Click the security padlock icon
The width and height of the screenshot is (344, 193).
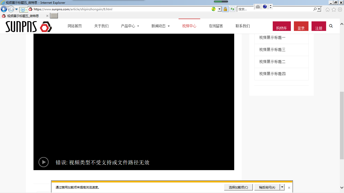(225, 9)
